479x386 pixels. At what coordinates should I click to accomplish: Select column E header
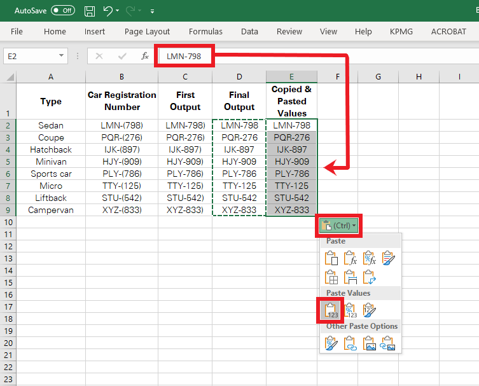291,77
